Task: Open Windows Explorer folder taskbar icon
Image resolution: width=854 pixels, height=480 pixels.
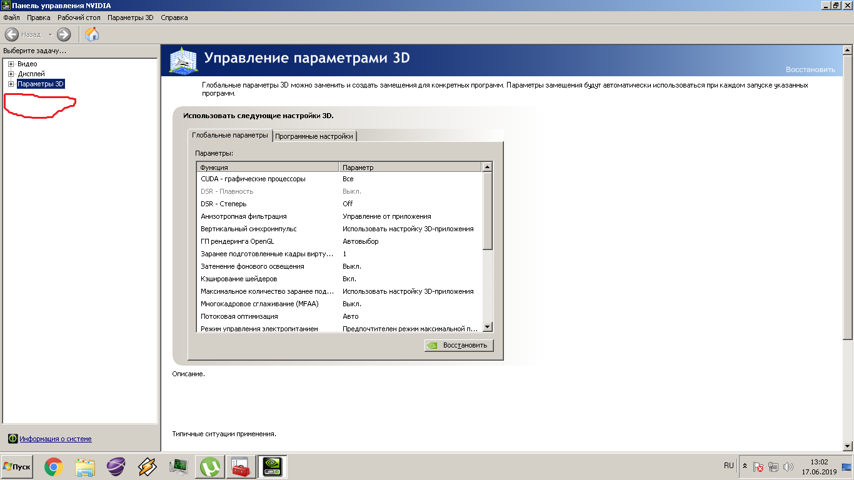Action: coord(85,466)
